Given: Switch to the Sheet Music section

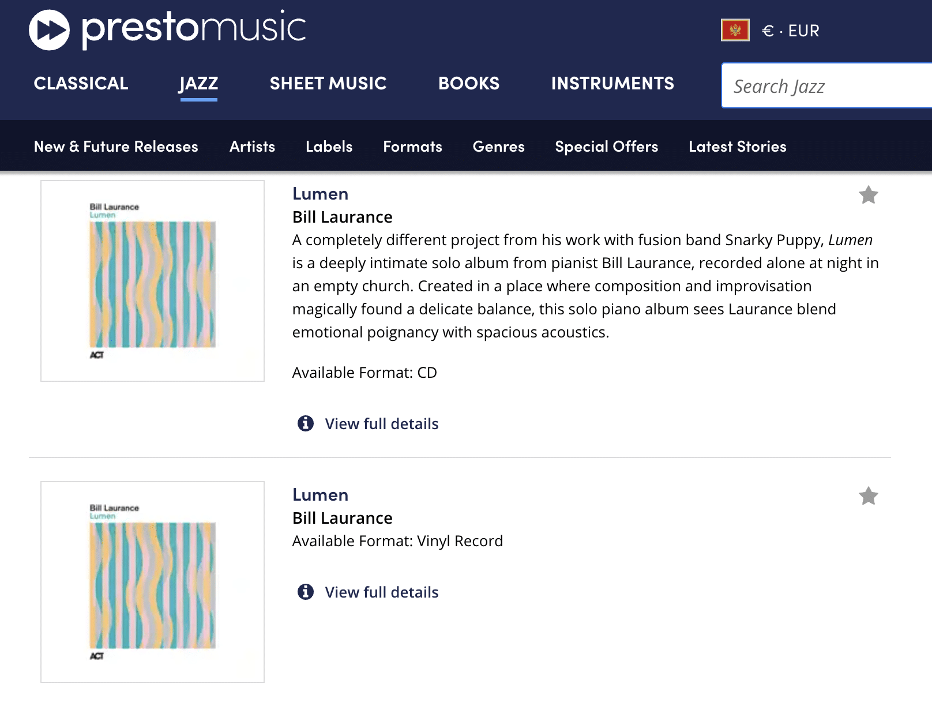Looking at the screenshot, I should click(x=328, y=84).
